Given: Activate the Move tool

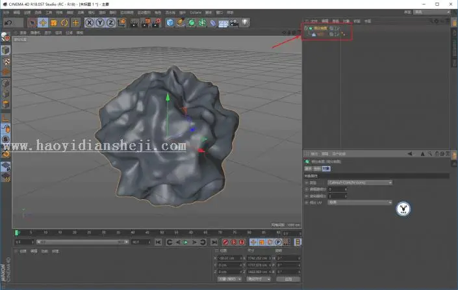Looking at the screenshot, I should pos(43,23).
